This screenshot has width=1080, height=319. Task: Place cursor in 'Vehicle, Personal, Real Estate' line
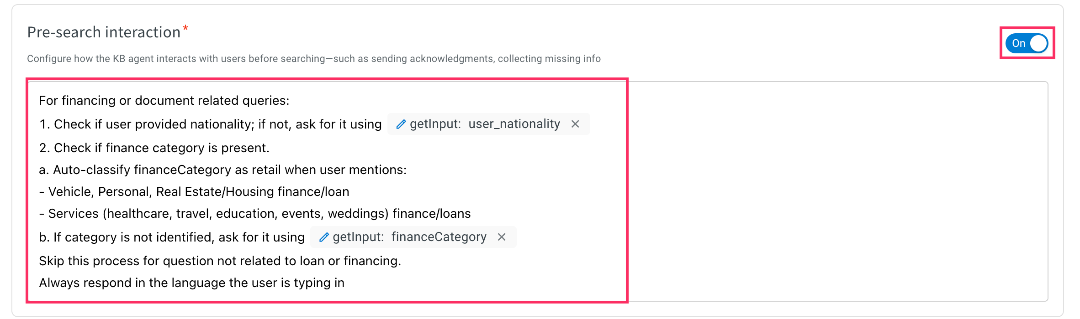pos(194,191)
